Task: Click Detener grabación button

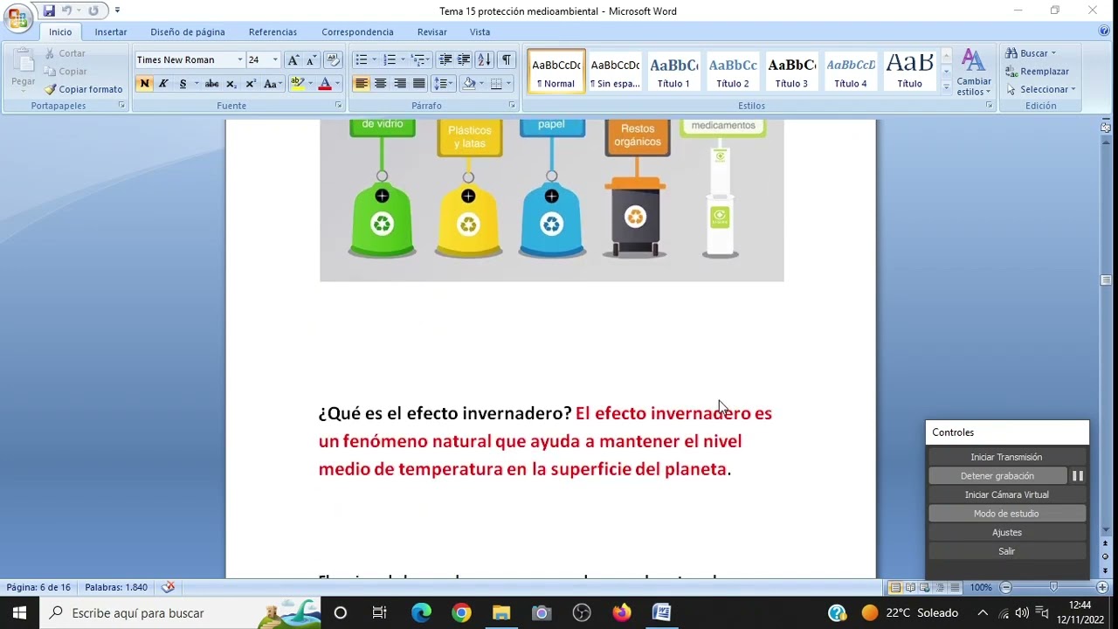Action: point(997,476)
